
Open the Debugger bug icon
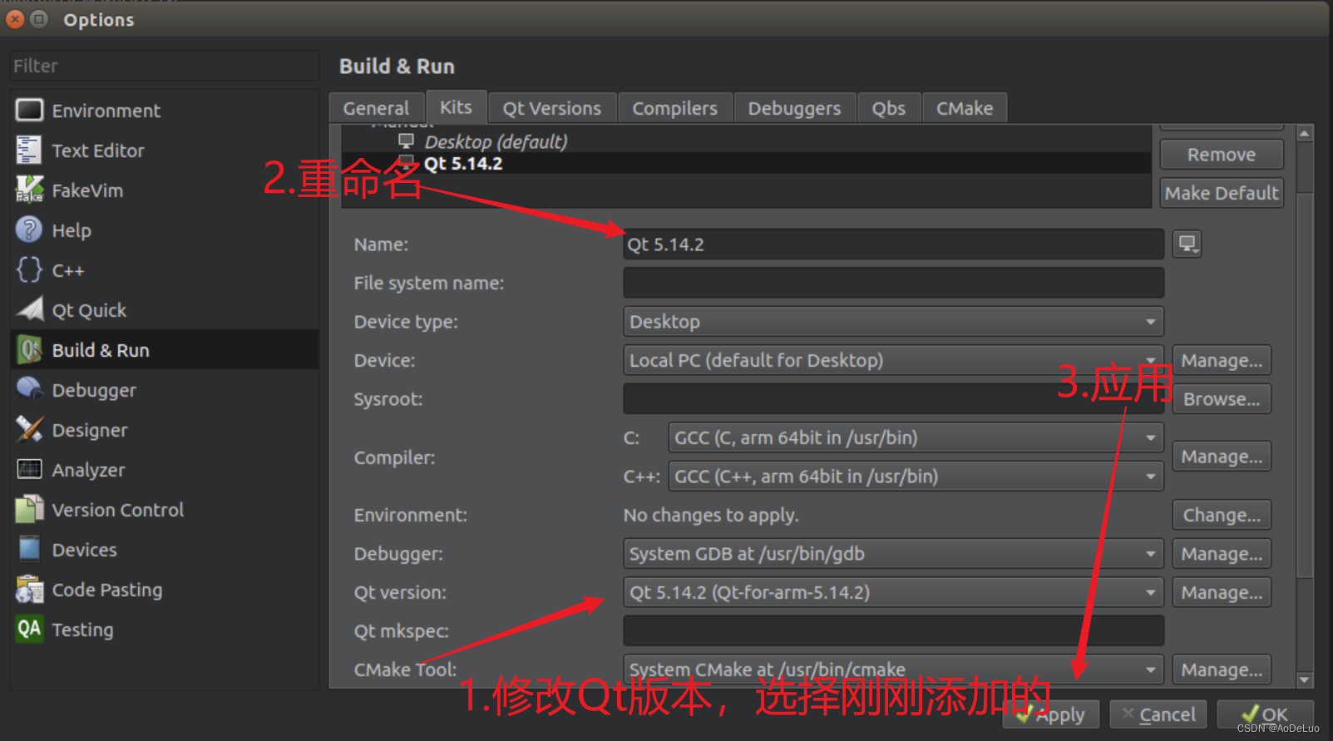(x=30, y=389)
